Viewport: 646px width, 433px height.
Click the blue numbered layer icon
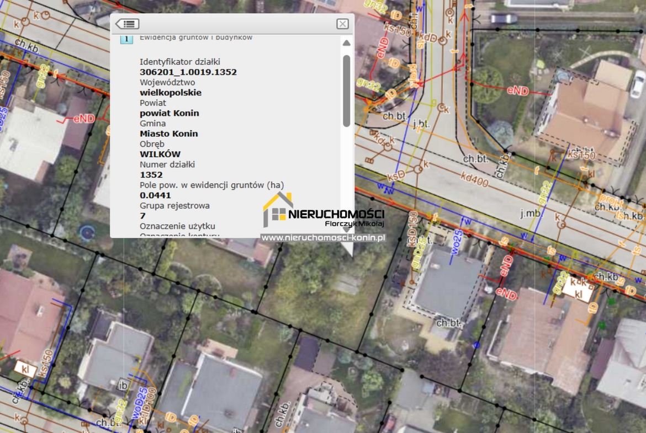126,39
